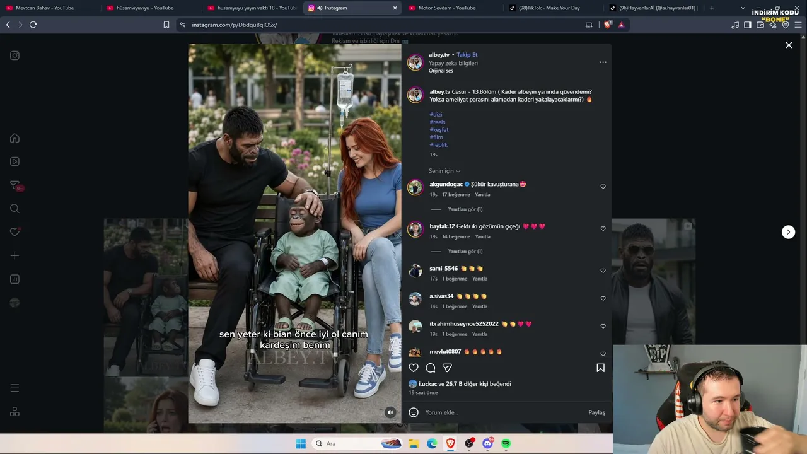Switch to hüsamviyuviyu YouTube tab
The height and width of the screenshot is (454, 807).
coord(151,8)
